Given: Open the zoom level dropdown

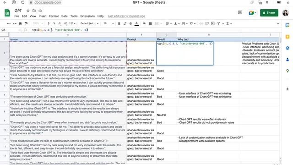Looking at the screenshot, I should pos(38,23).
